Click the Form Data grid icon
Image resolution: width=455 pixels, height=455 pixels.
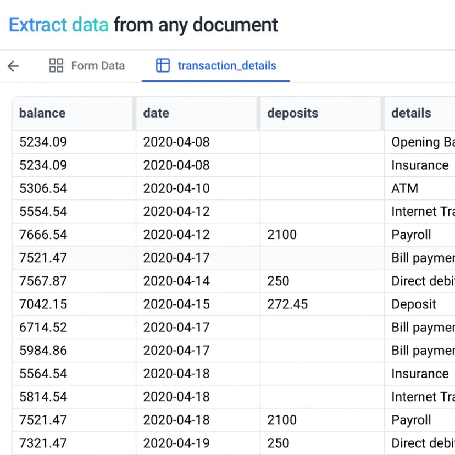pyautogui.click(x=56, y=65)
